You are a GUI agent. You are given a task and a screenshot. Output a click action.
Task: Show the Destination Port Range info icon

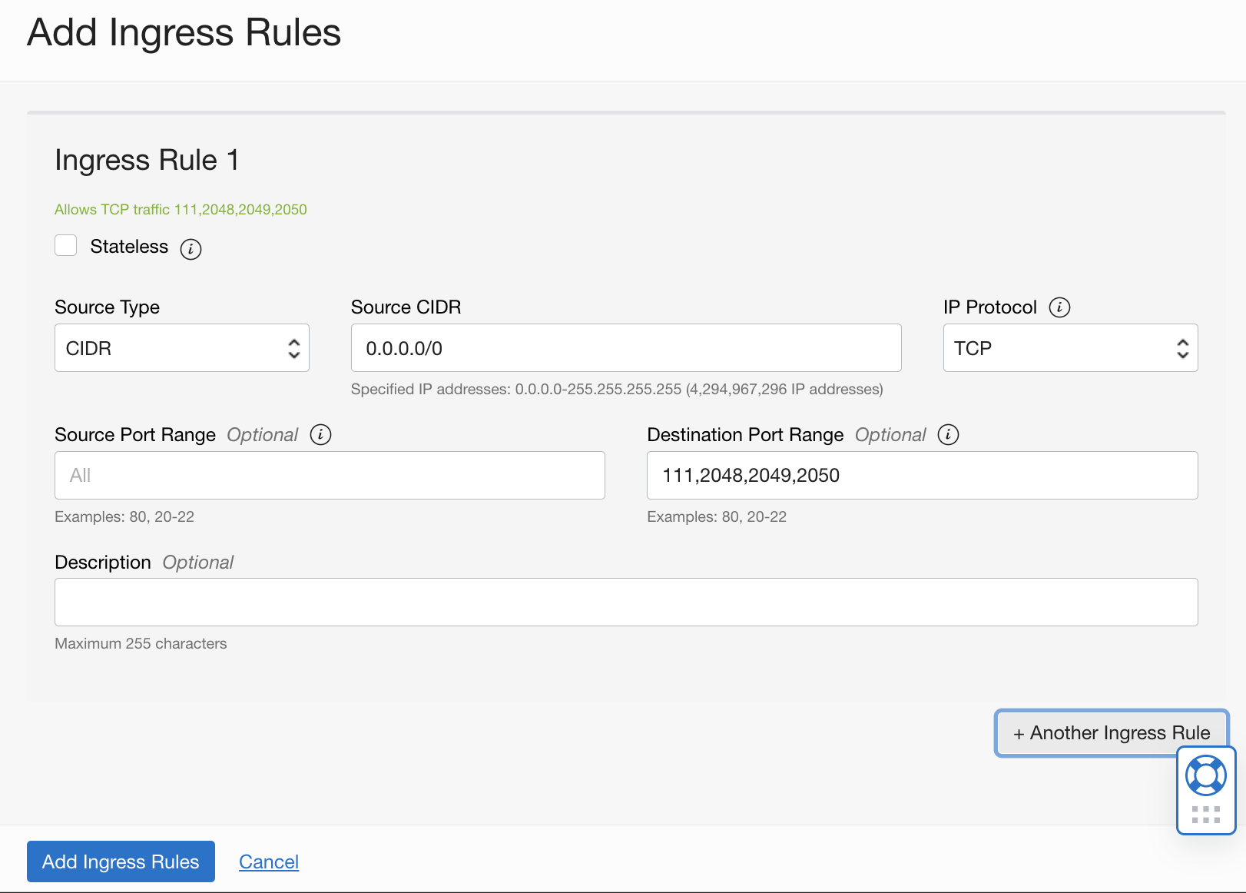[948, 435]
